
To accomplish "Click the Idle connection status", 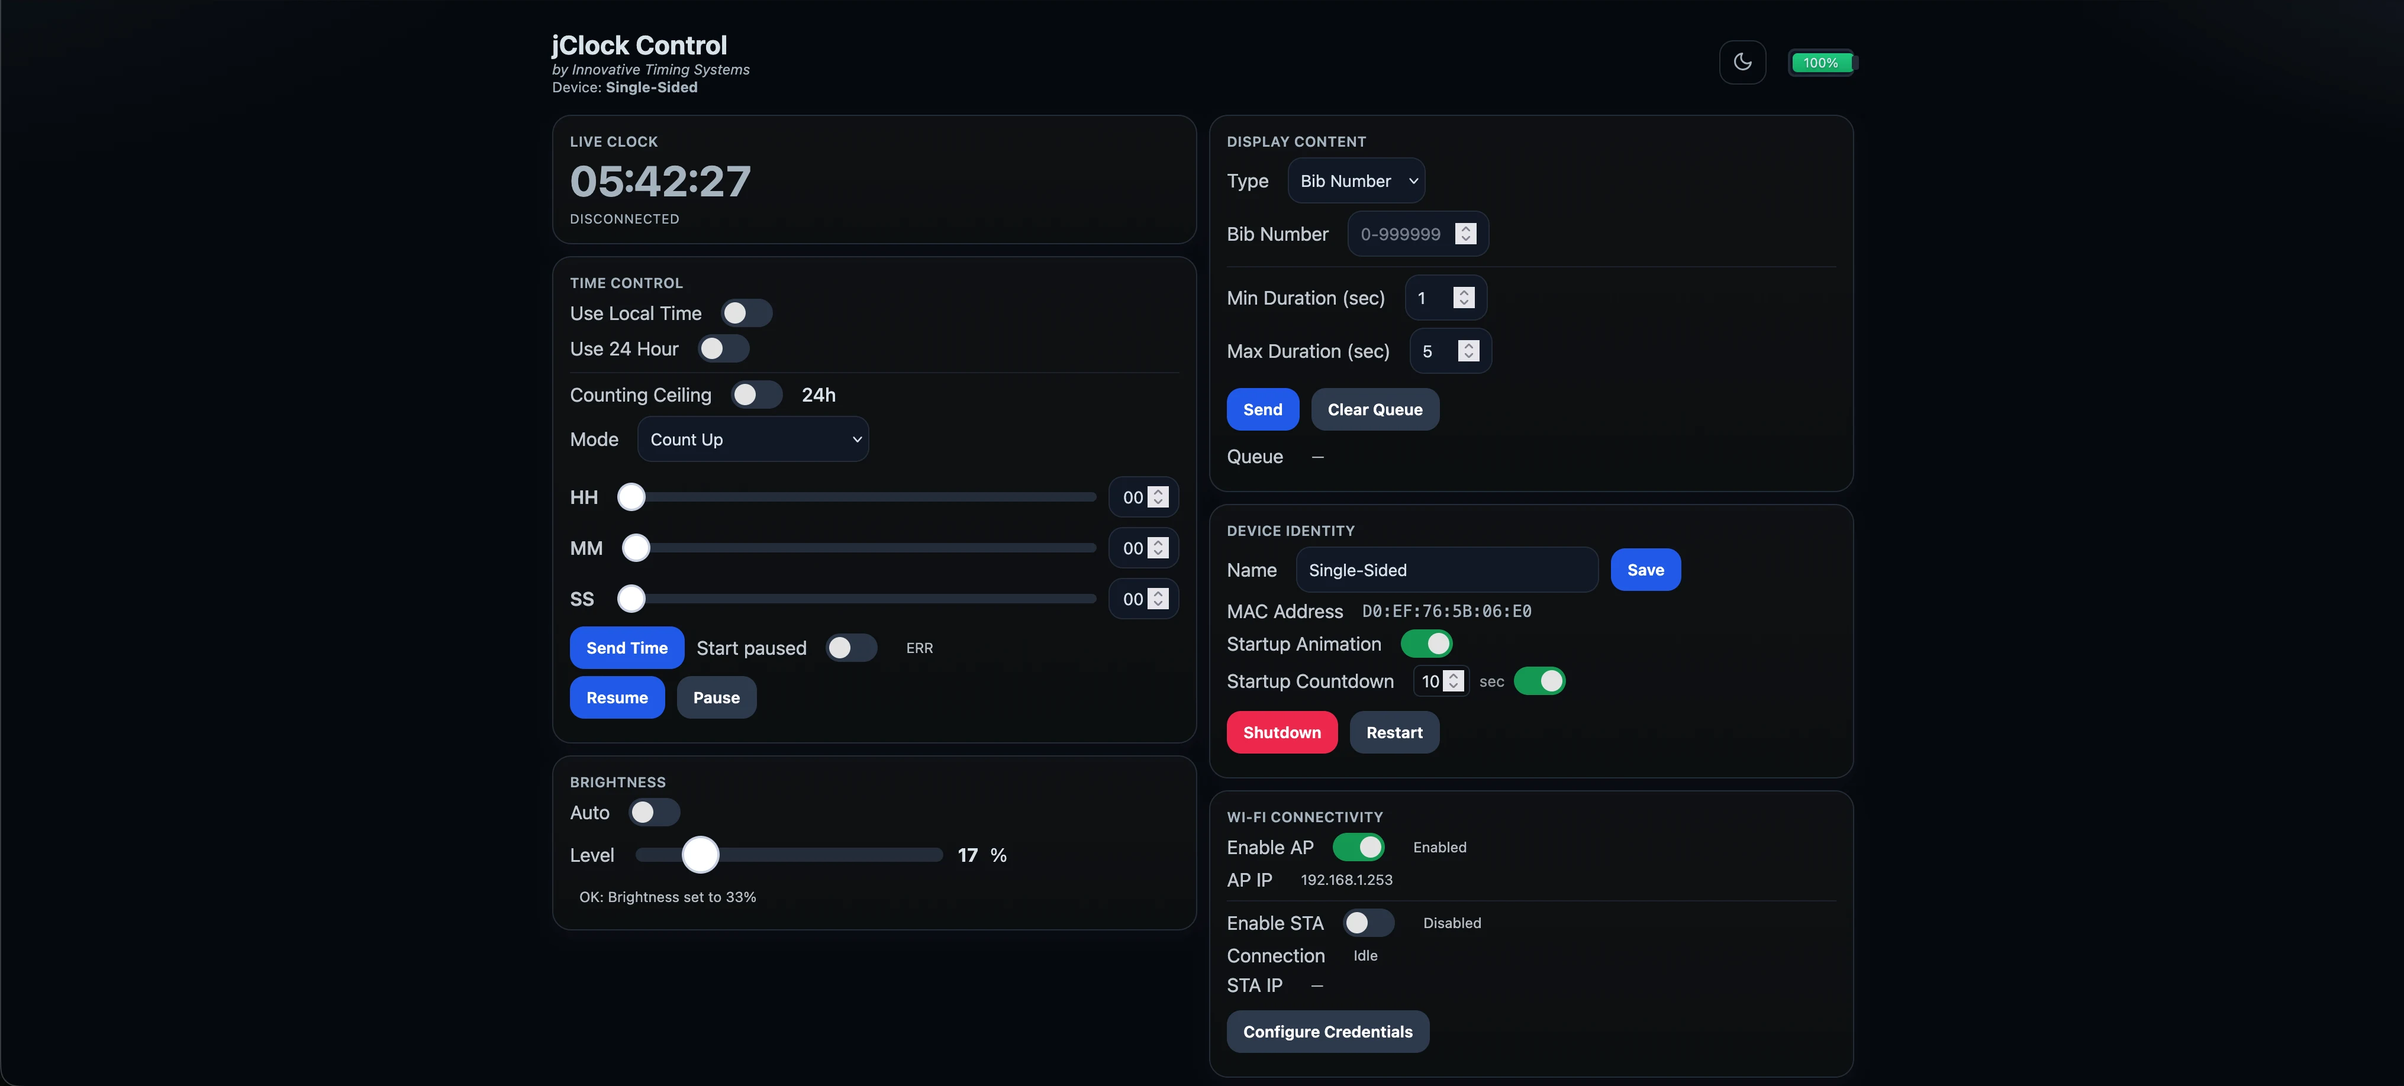I will tap(1365, 955).
